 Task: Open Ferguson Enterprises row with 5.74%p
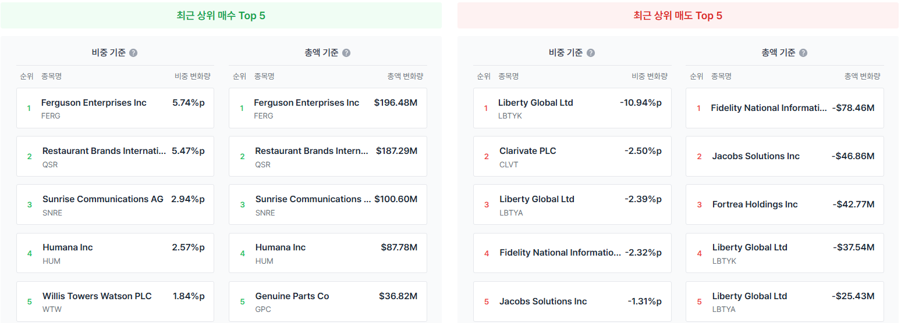pyautogui.click(x=115, y=108)
